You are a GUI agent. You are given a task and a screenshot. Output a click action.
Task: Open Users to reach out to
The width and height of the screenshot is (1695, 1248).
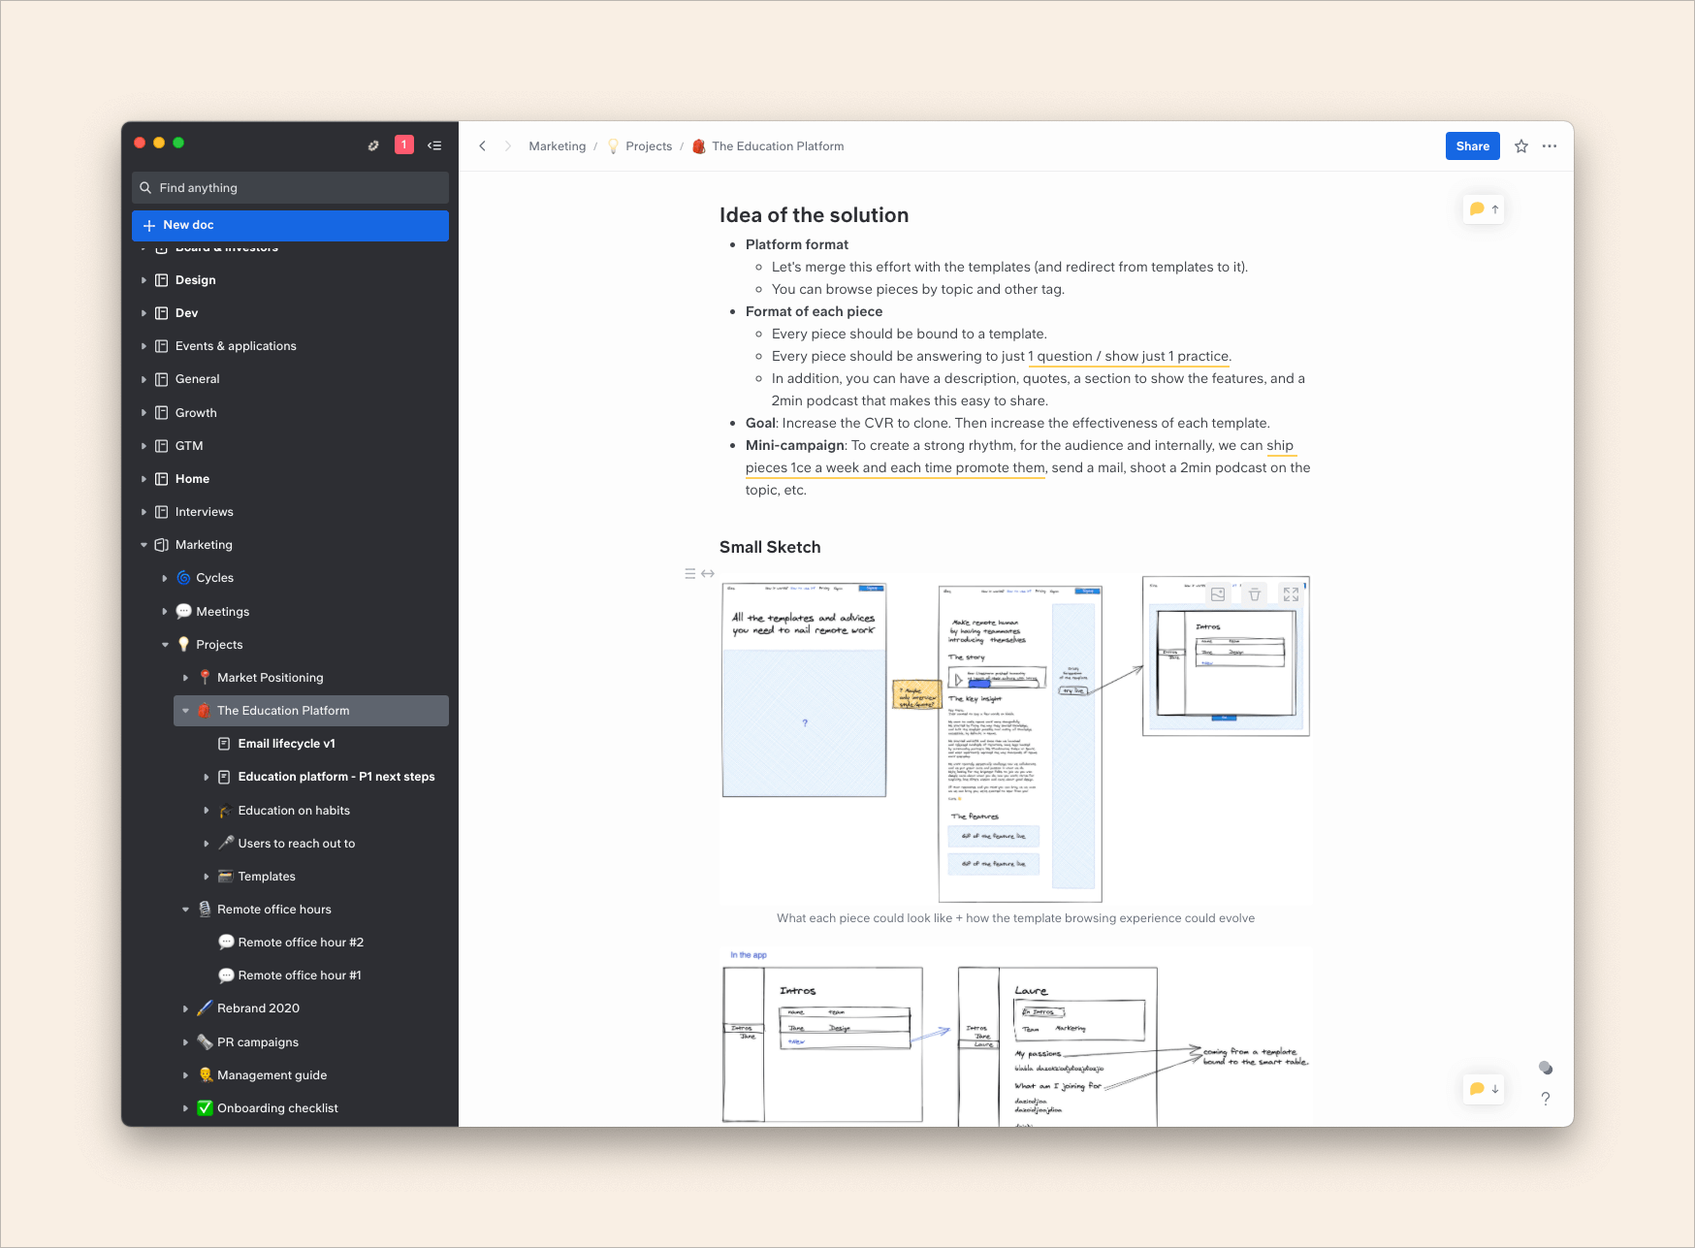pyautogui.click(x=296, y=844)
